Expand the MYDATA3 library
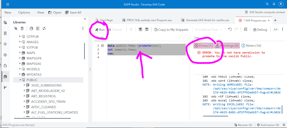The width and height of the screenshot is (287, 128). tap(20, 74)
